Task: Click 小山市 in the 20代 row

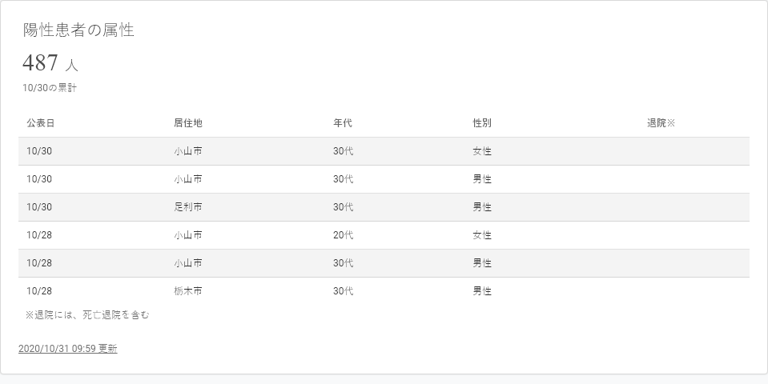Action: point(187,235)
